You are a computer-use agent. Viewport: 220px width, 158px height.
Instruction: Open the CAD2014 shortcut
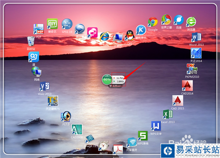pyautogui.click(x=187, y=86)
